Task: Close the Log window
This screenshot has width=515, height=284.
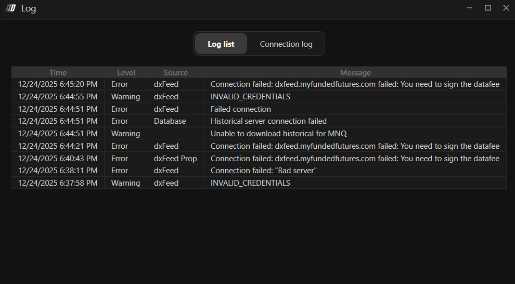Action: click(x=506, y=8)
